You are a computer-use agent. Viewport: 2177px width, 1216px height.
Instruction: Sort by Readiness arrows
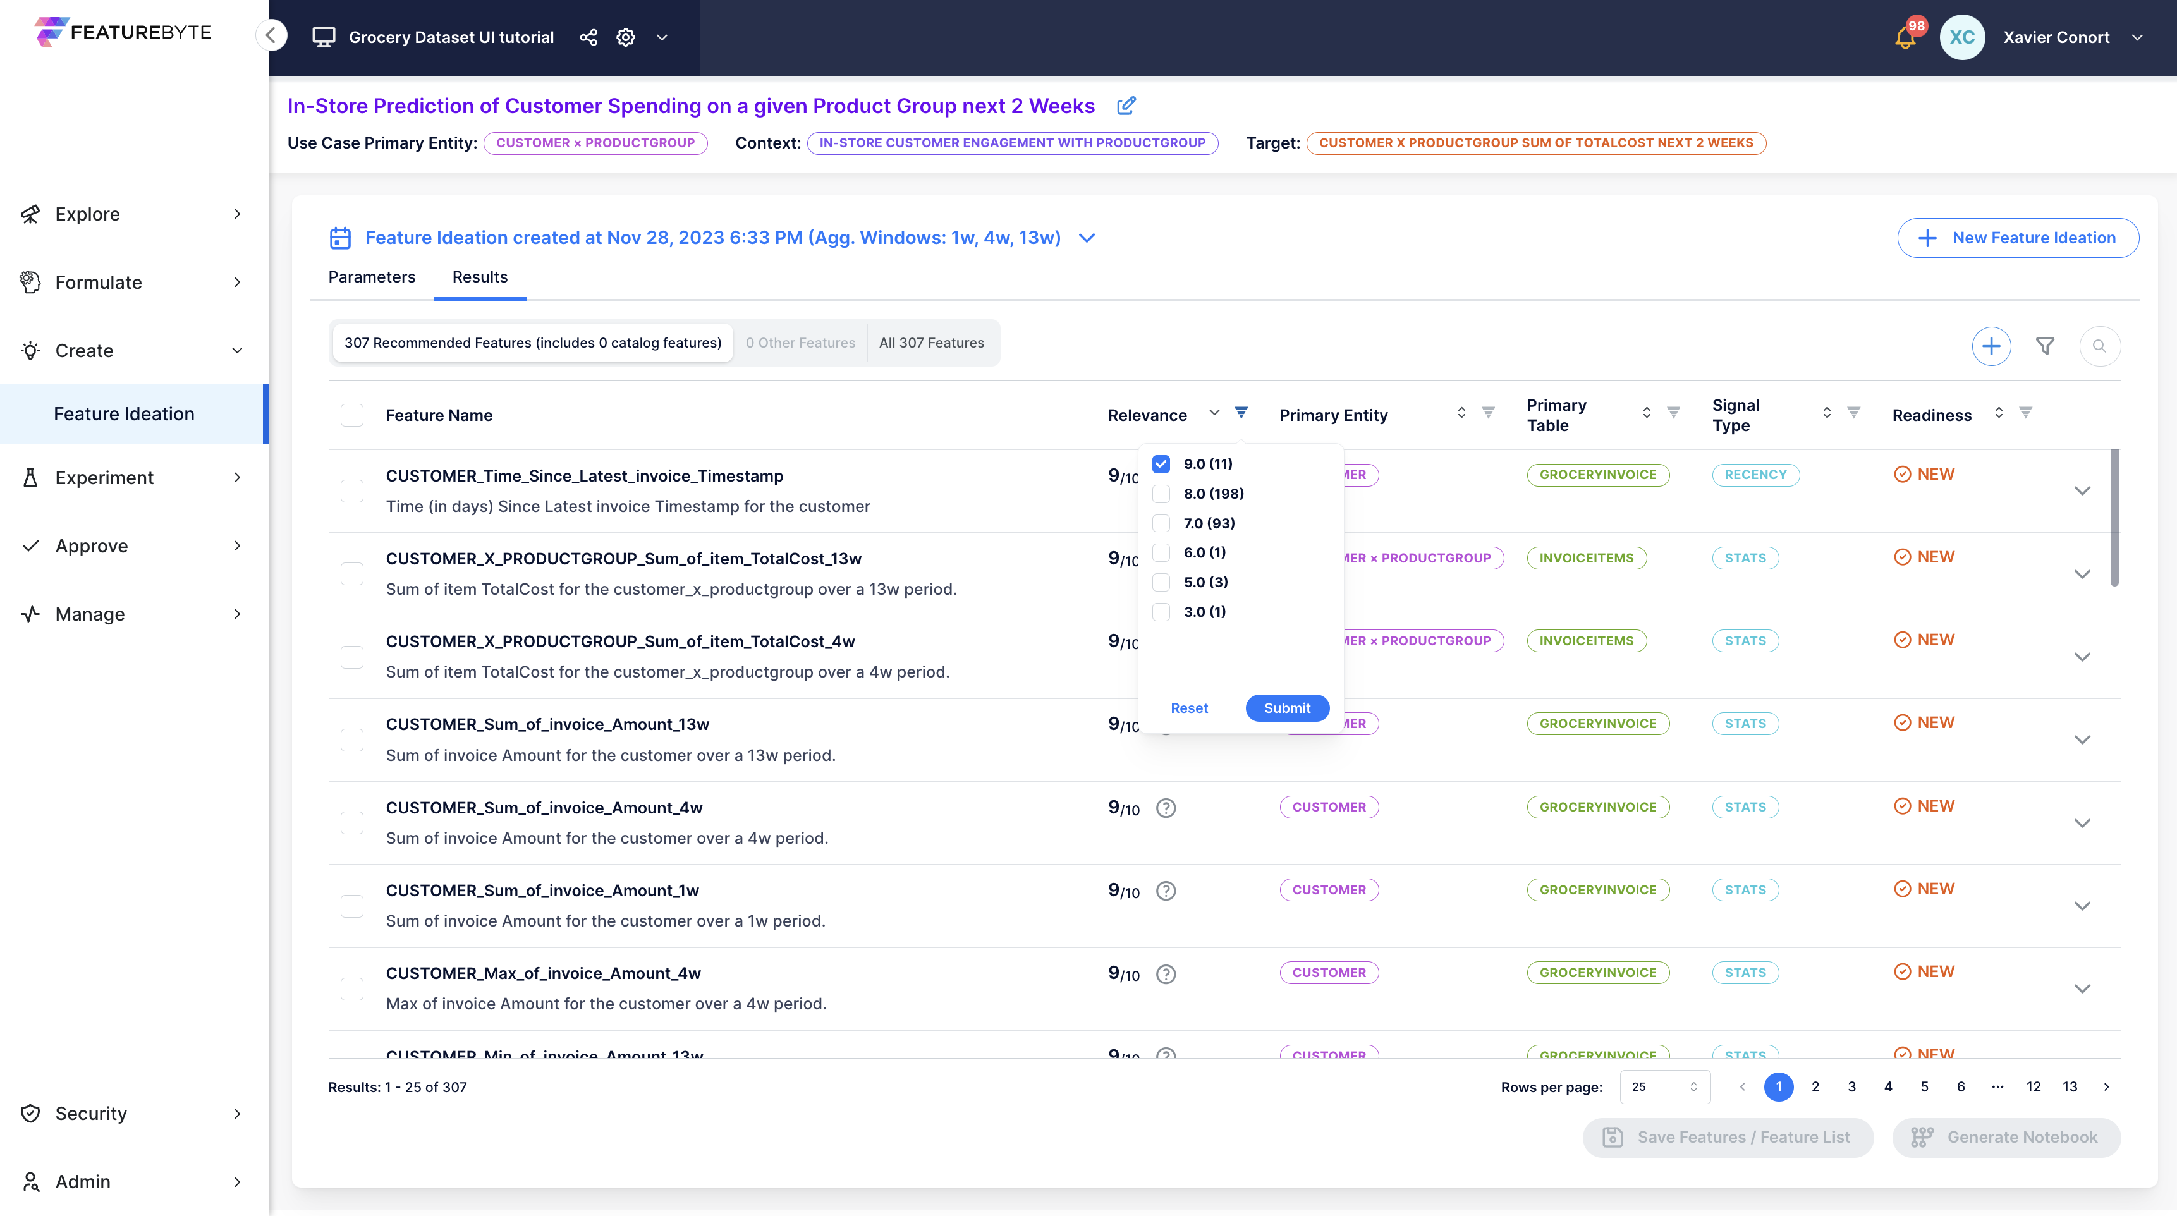[1999, 412]
